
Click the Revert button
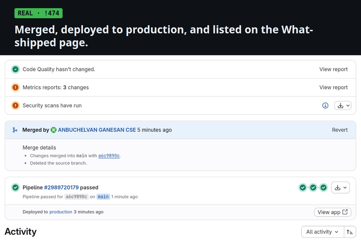(x=340, y=130)
